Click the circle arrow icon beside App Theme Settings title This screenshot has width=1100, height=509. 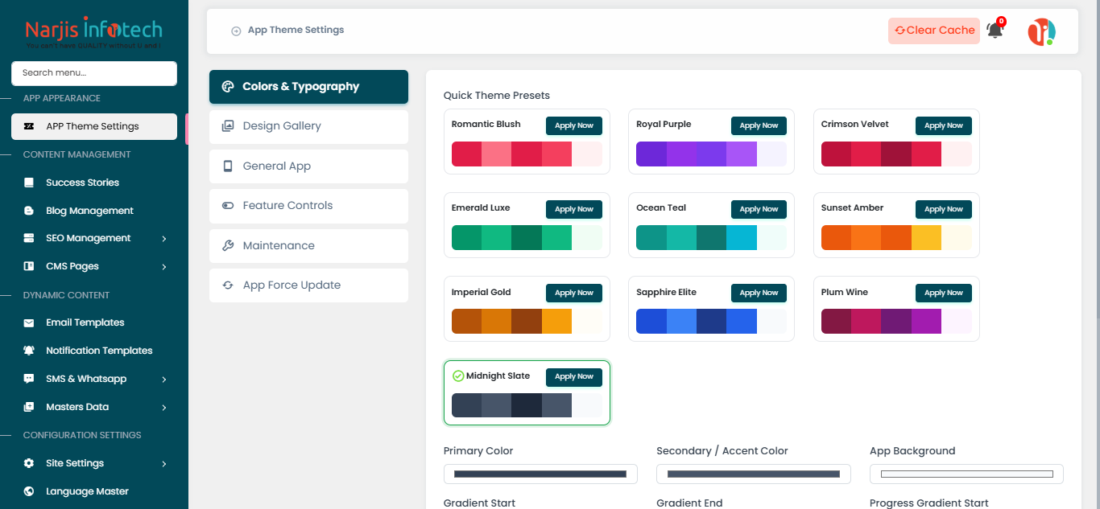(236, 31)
